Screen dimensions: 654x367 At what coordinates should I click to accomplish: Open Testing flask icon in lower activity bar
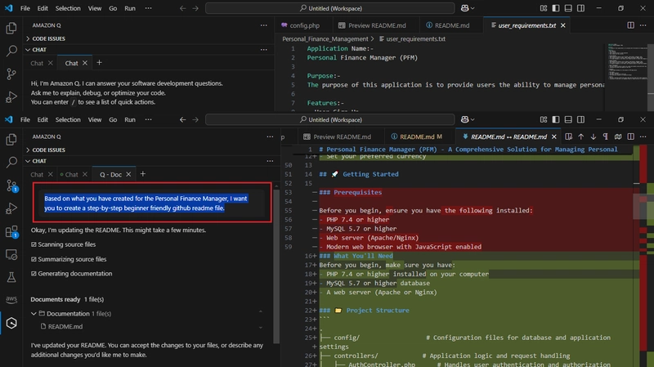(x=11, y=277)
